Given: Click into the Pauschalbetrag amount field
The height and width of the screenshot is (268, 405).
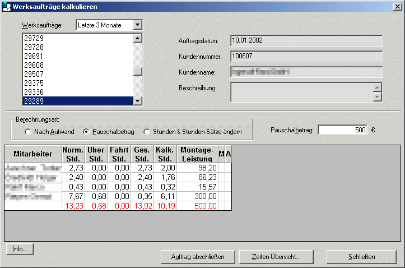Looking at the screenshot, I should point(342,130).
